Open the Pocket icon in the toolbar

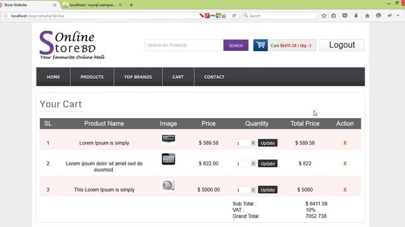click(x=345, y=16)
